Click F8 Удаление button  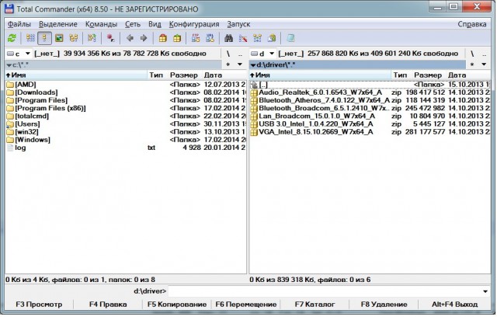point(384,305)
